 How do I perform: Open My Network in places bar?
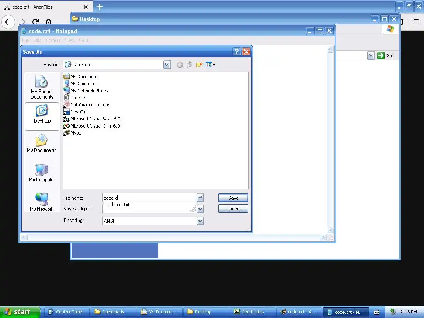[42, 202]
